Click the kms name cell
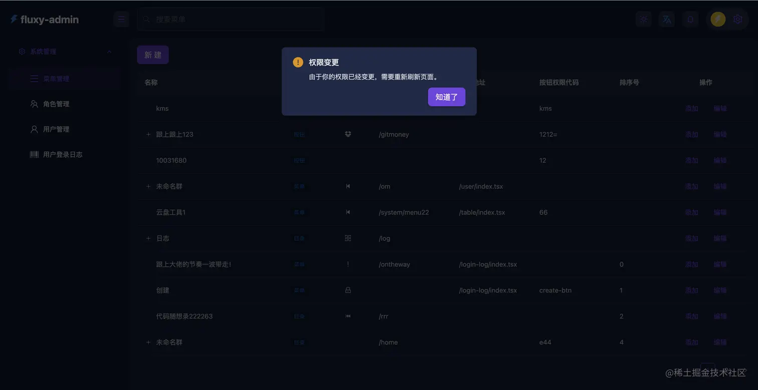Screen dimensions: 758x390 point(162,108)
